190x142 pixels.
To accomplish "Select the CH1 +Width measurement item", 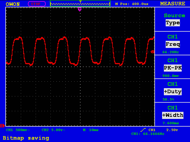I will [173, 114].
